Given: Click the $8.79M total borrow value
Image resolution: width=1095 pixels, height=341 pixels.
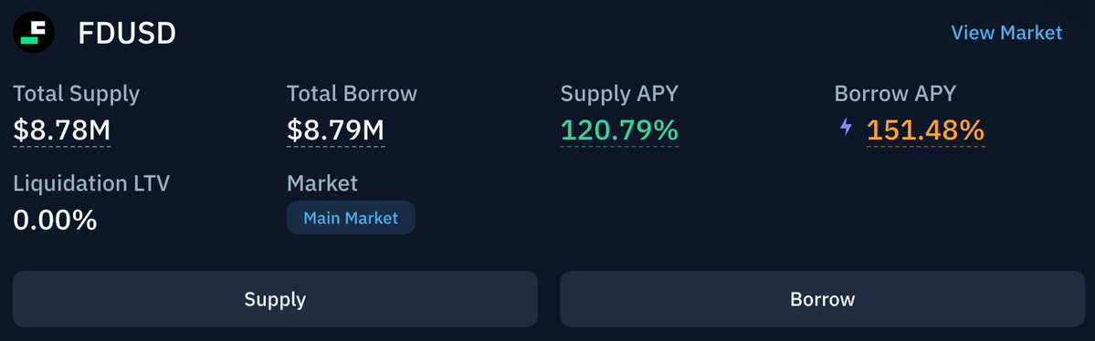Looking at the screenshot, I should (335, 130).
